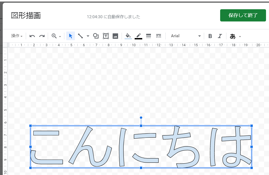Open the Shape tool
Viewport: 269px width, 175px height.
(x=96, y=36)
